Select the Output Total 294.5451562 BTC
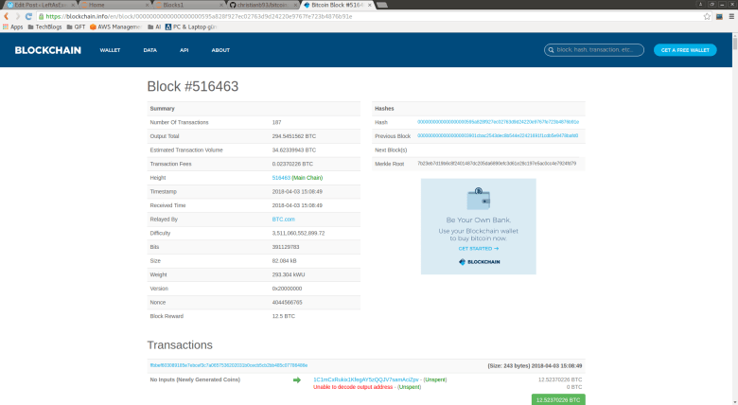The width and height of the screenshot is (738, 405). [294, 136]
